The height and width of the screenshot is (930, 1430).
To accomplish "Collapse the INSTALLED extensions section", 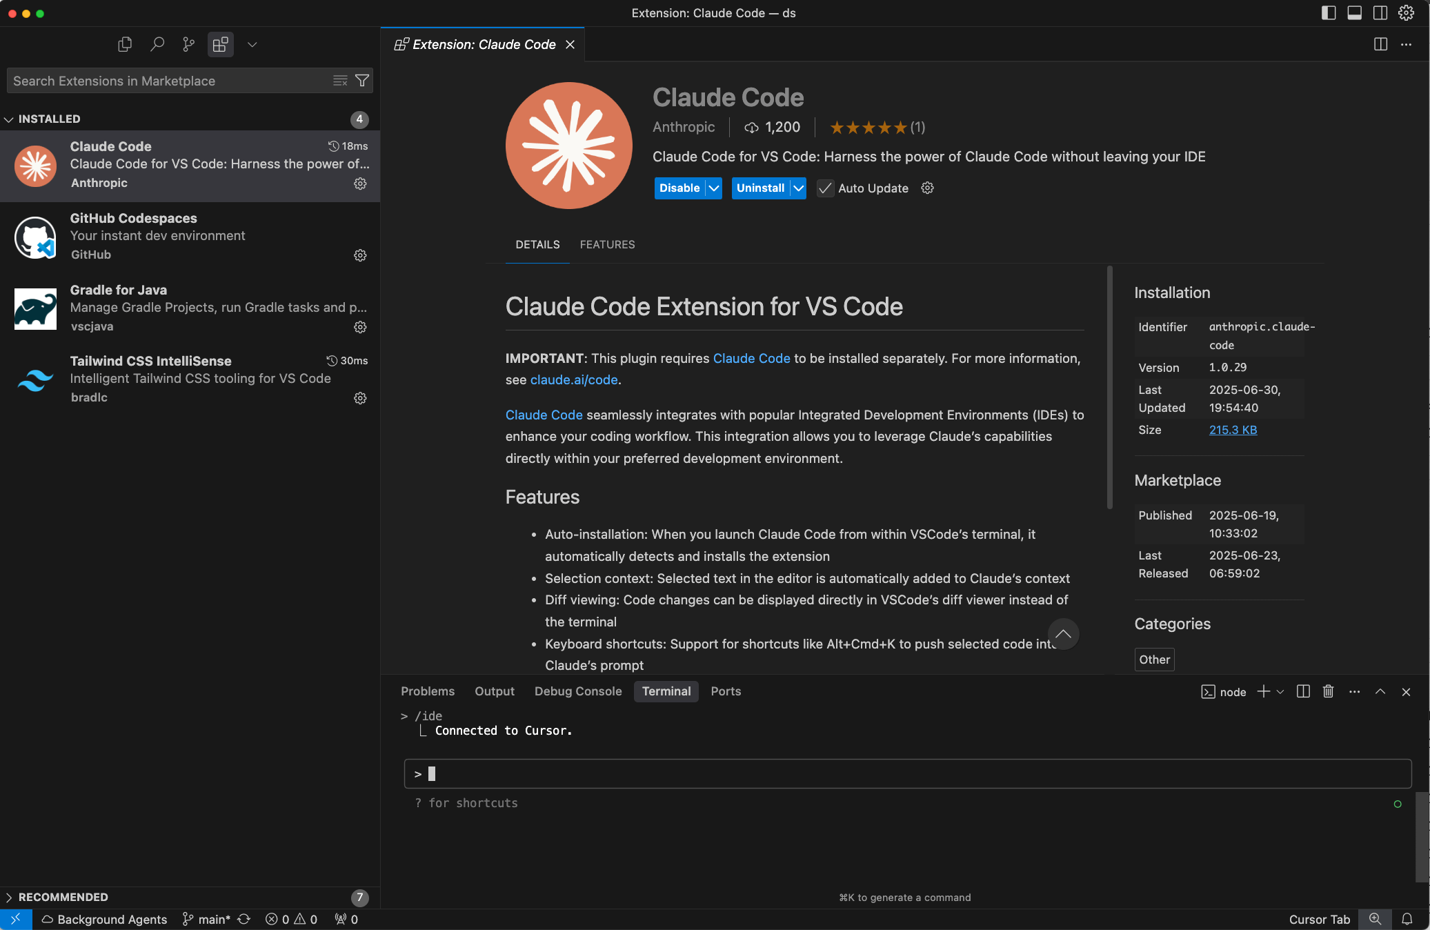I will click(x=10, y=119).
